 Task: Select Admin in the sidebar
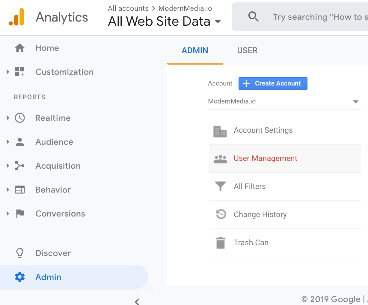tap(74, 277)
